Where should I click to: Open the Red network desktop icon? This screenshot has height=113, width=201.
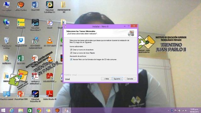(x=7, y=24)
